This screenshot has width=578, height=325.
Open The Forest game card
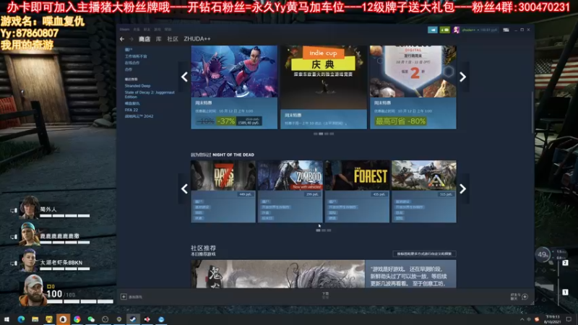357,191
